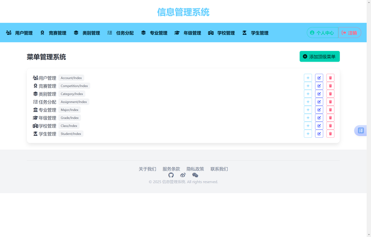Open the Weibo footer icon
This screenshot has height=237, width=371.
(x=183, y=175)
